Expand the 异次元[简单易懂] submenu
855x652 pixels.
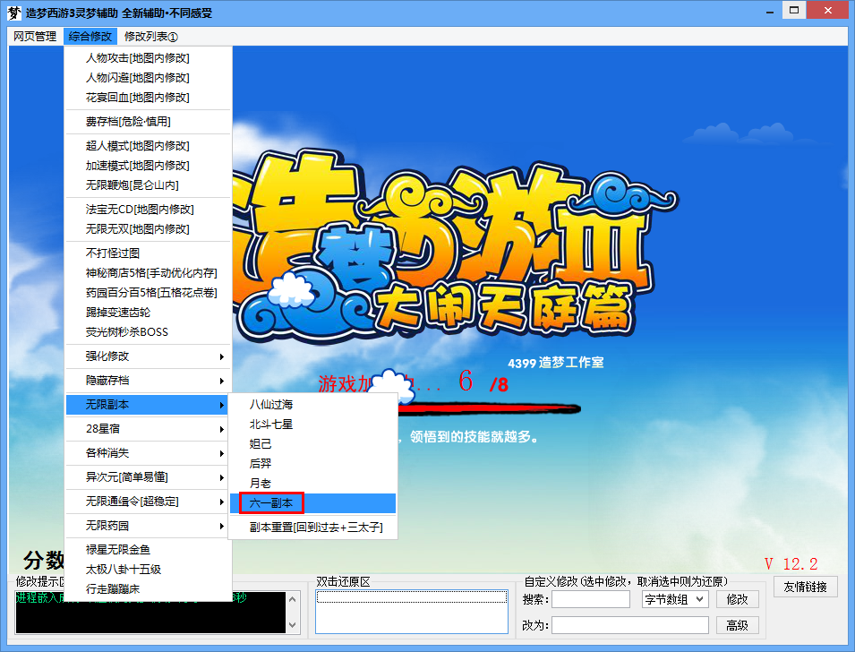[x=149, y=476]
